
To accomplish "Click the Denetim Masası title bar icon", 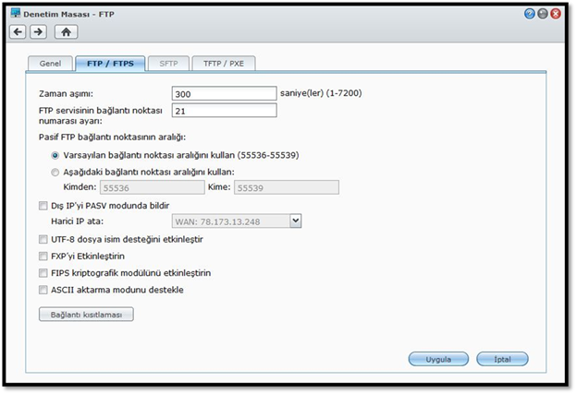I will [x=15, y=14].
